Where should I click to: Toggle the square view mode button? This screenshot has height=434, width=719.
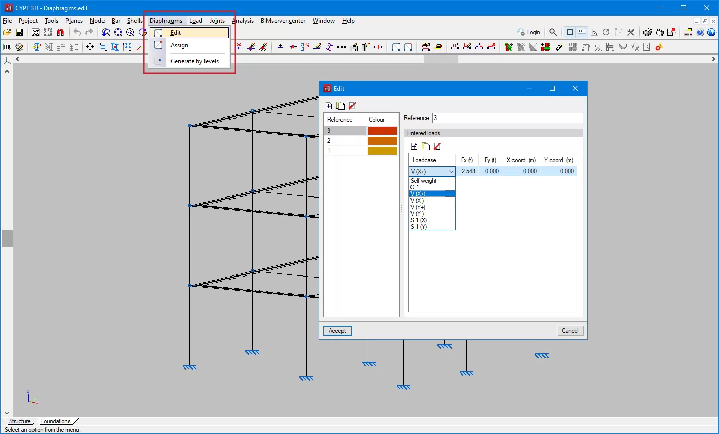570,33
